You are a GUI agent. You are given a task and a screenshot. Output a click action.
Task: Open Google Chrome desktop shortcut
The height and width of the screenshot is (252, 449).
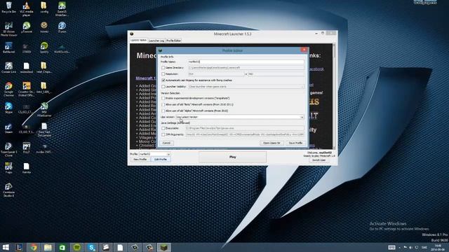coord(8,89)
